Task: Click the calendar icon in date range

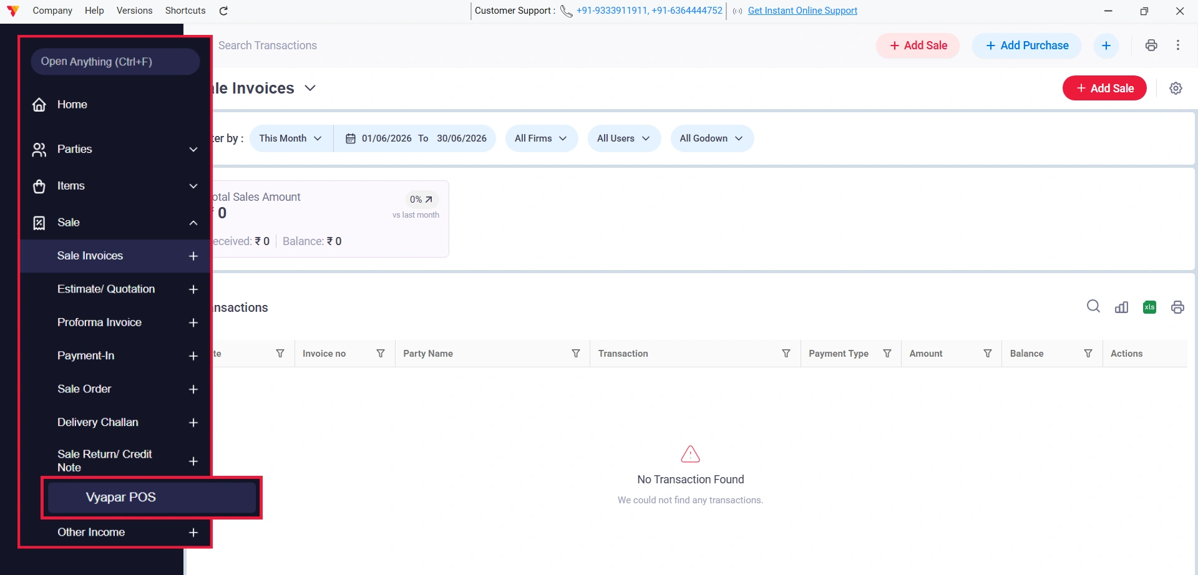Action: (x=351, y=138)
